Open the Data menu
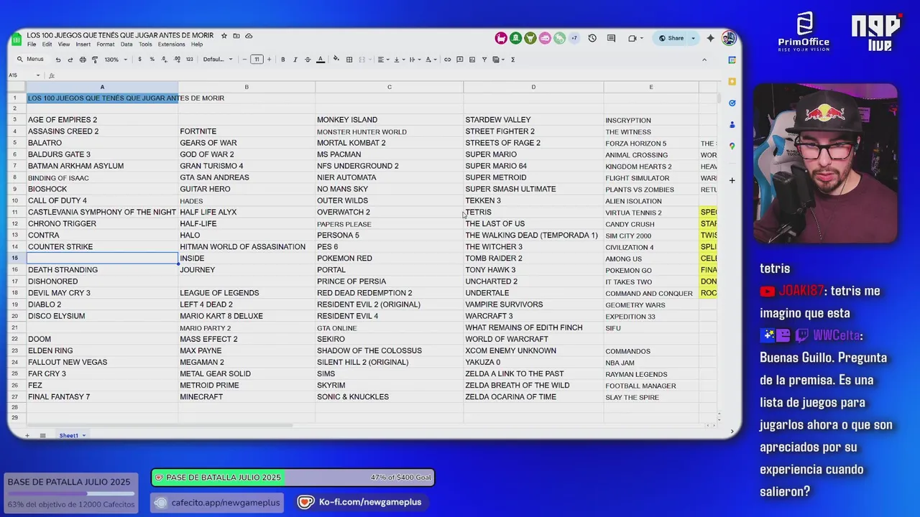Image resolution: width=920 pixels, height=517 pixels. tap(126, 45)
